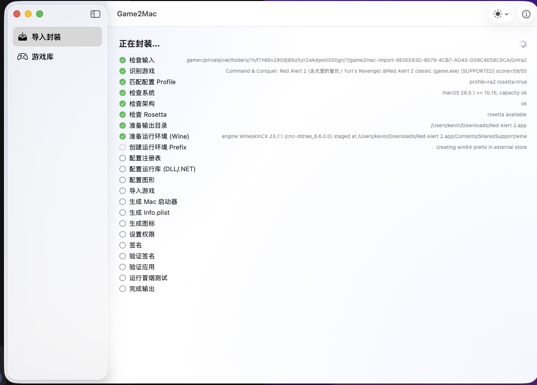Image resolution: width=537 pixels, height=385 pixels.
Task: Click the 匹配配置 Profile step label
Action: click(153, 82)
